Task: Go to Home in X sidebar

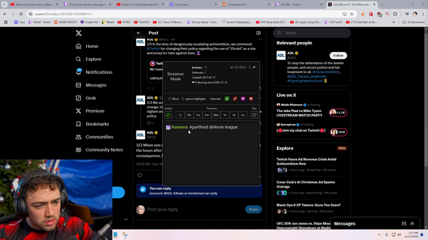Action: point(87,46)
